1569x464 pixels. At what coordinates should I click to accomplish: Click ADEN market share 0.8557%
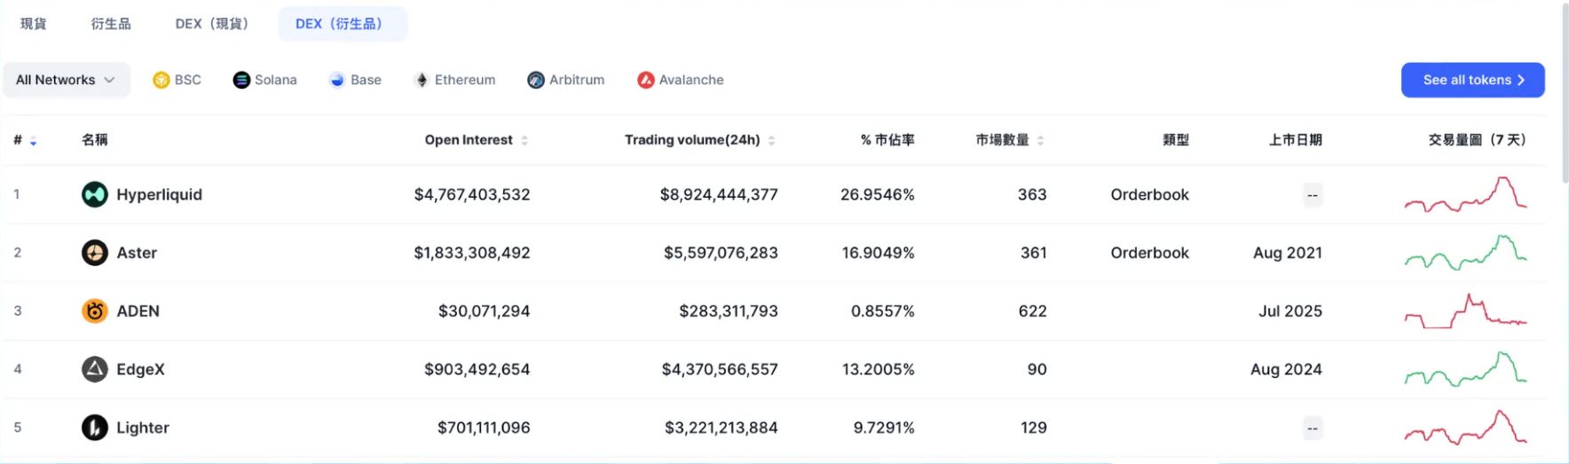pos(883,311)
